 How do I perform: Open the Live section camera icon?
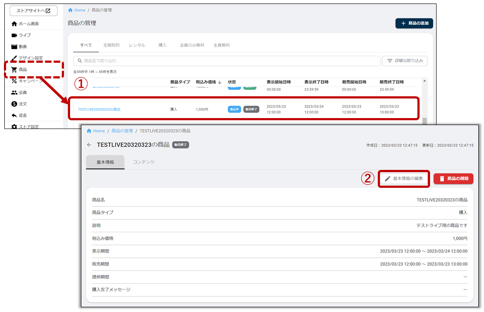point(14,35)
